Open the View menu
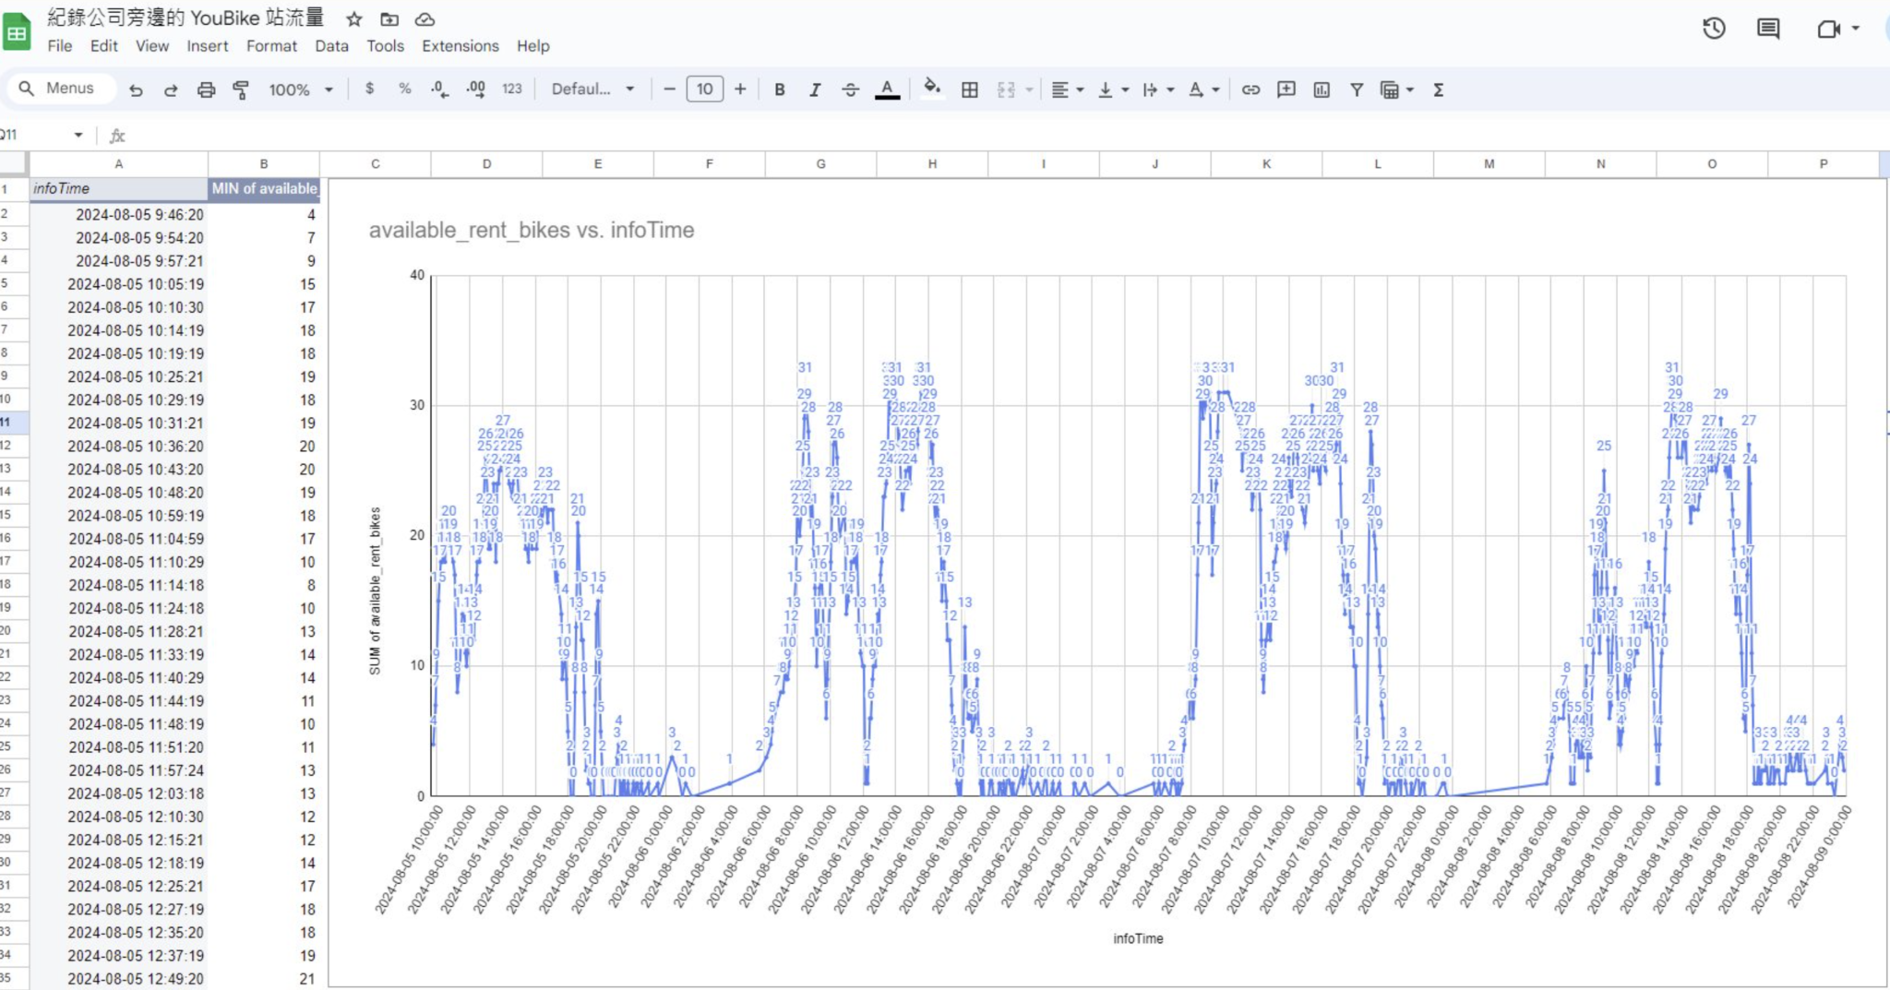The height and width of the screenshot is (990, 1890). click(152, 46)
